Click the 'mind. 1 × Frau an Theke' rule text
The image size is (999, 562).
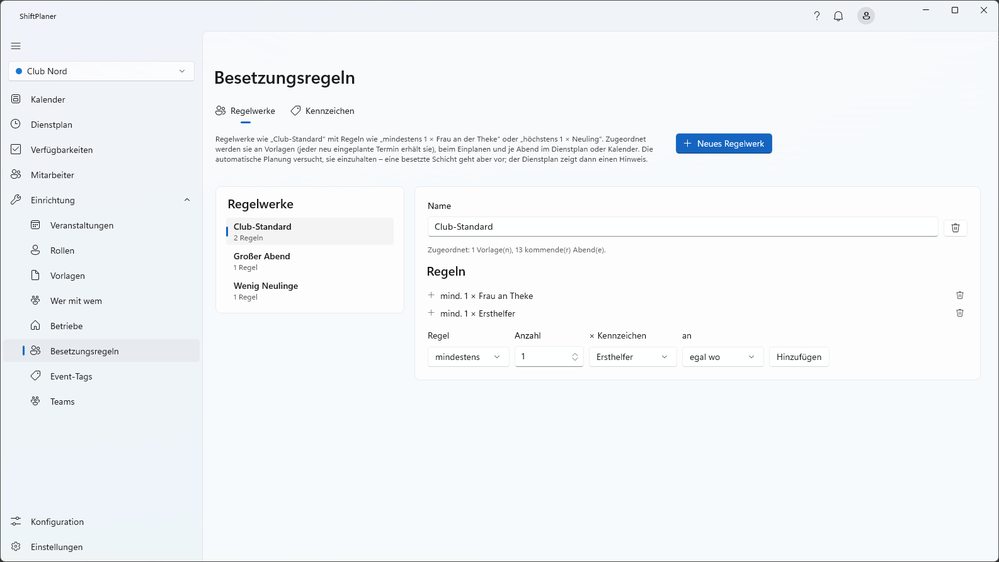486,296
